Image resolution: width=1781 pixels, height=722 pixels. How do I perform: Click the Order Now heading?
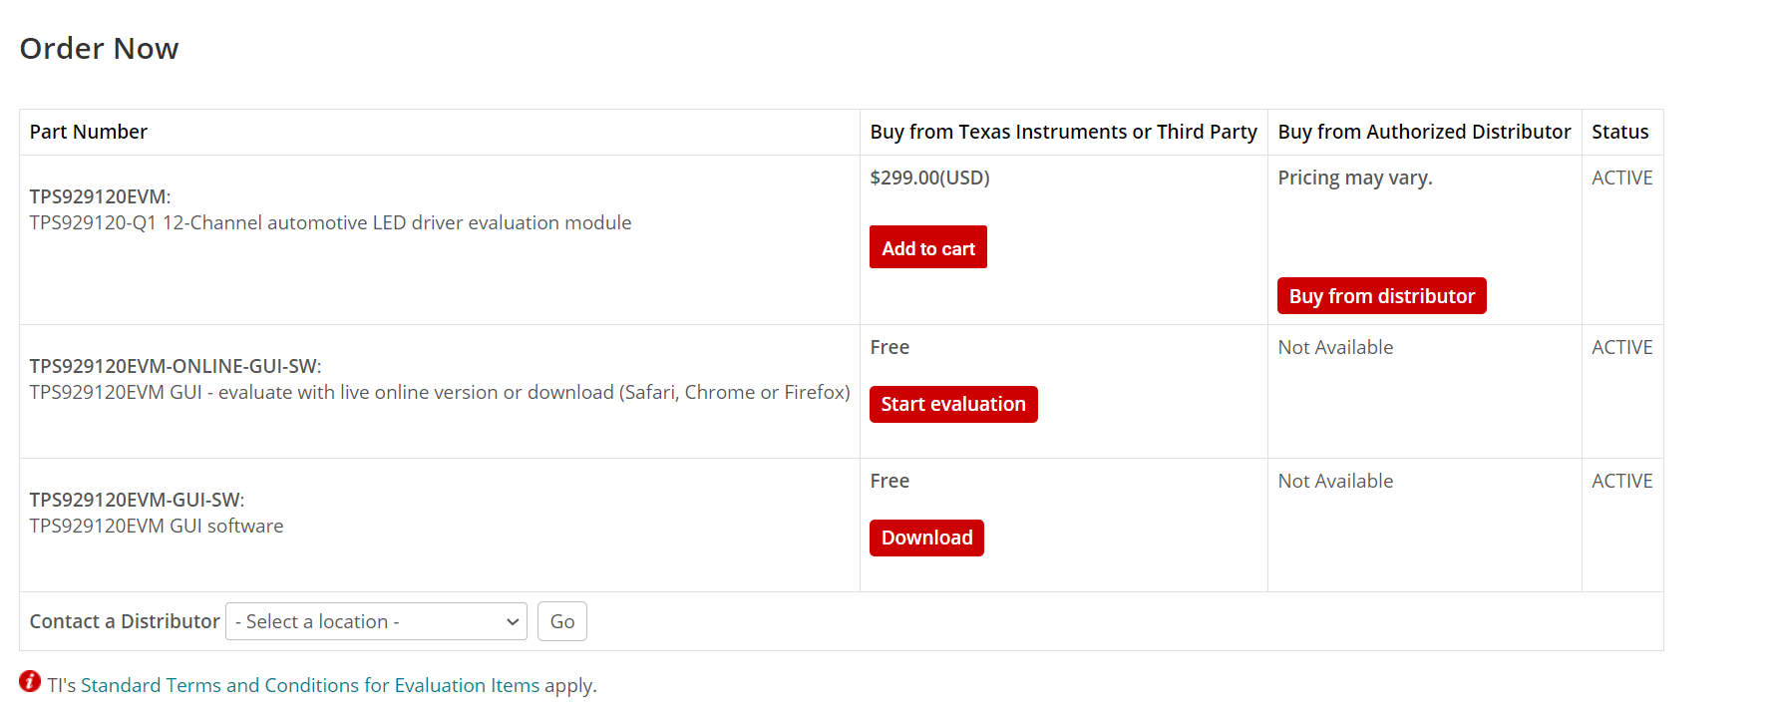[x=100, y=48]
